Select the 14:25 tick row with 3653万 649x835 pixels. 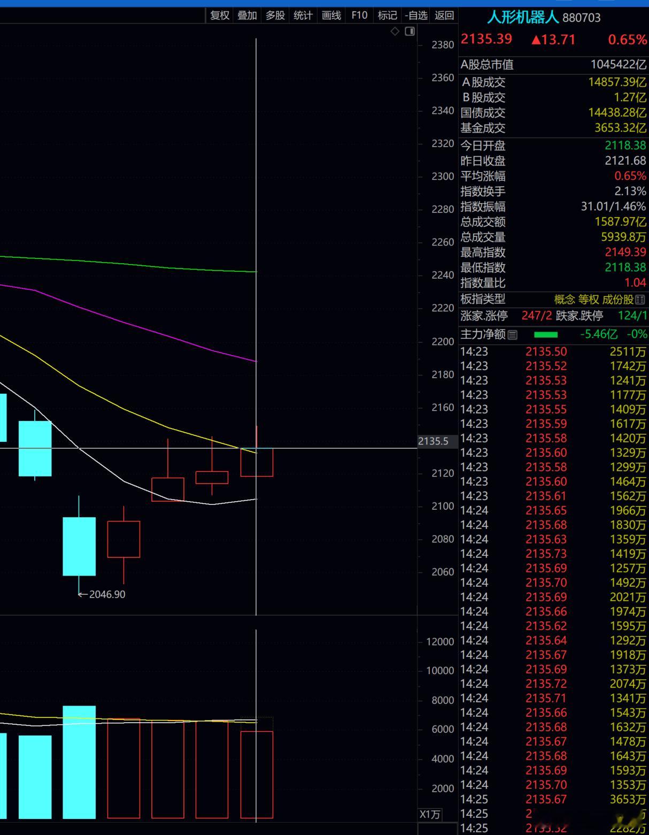click(553, 799)
